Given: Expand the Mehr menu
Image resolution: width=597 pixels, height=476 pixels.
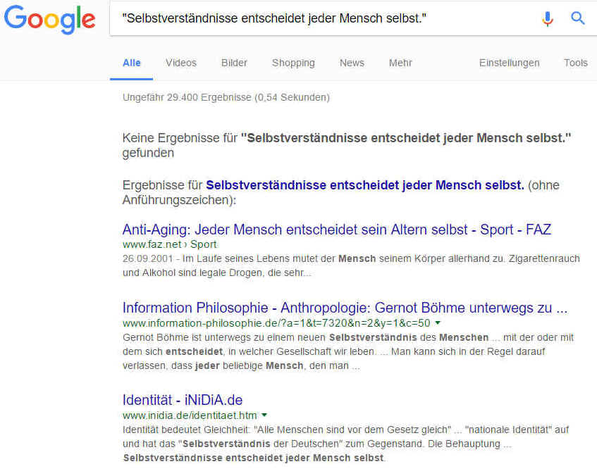Looking at the screenshot, I should (x=400, y=63).
